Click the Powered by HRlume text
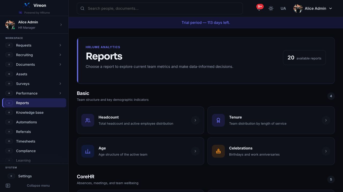343x192 pixels. pos(37,13)
